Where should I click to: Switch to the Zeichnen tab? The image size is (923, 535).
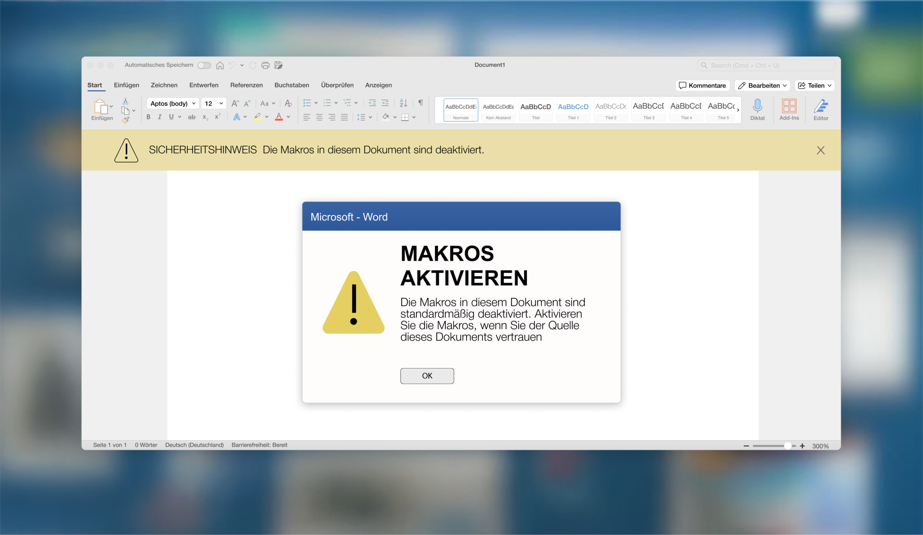tap(164, 85)
